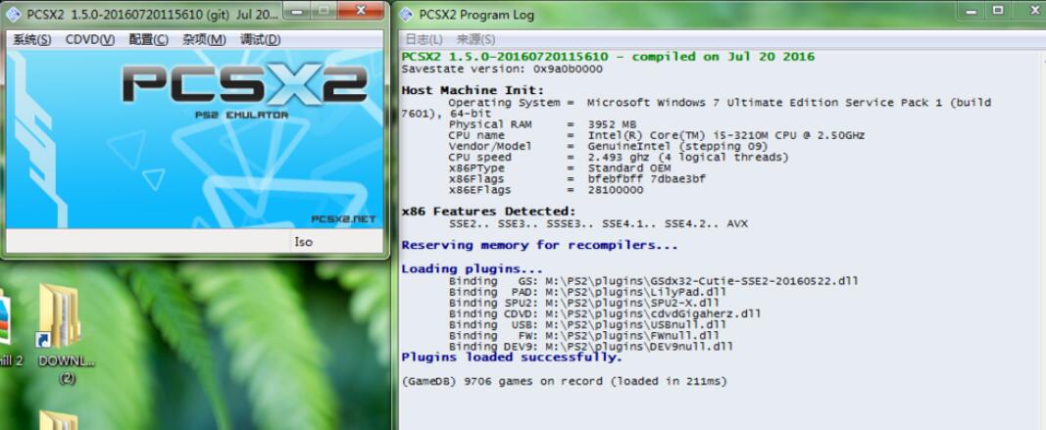1046x430 pixels.
Task: Open the 日志(L) menu in Program Log
Action: click(423, 39)
